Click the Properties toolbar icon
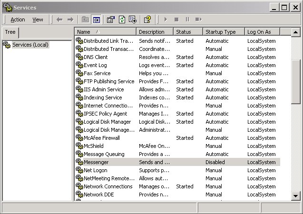Image resolution: width=303 pixels, height=214 pixels. (x=111, y=19)
